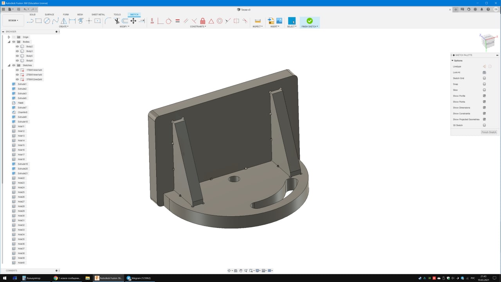
Task: Select the Fillet tool in Modify group
Action: point(108,21)
